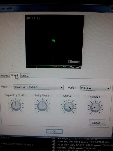Click the Anti / Fase knob
Screen dimensions: 113x151
tap(42, 106)
